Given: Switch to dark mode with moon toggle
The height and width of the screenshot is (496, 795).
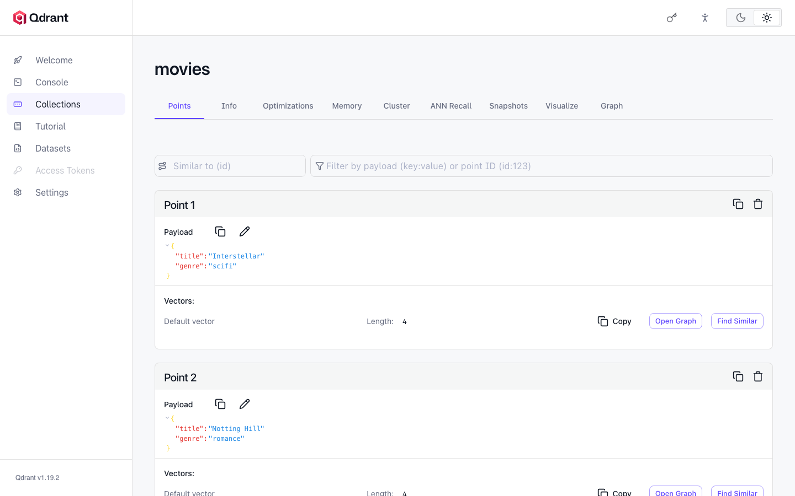Looking at the screenshot, I should tap(740, 18).
